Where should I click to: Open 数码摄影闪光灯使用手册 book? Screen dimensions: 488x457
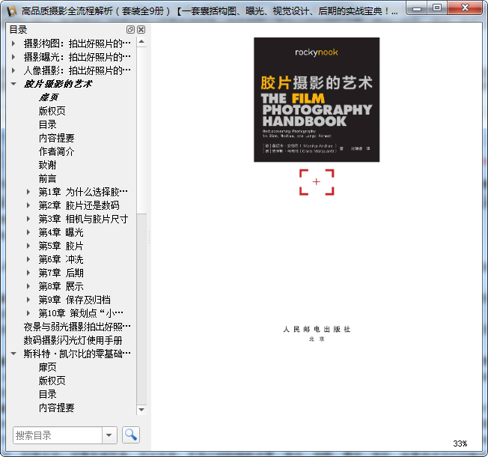point(73,340)
